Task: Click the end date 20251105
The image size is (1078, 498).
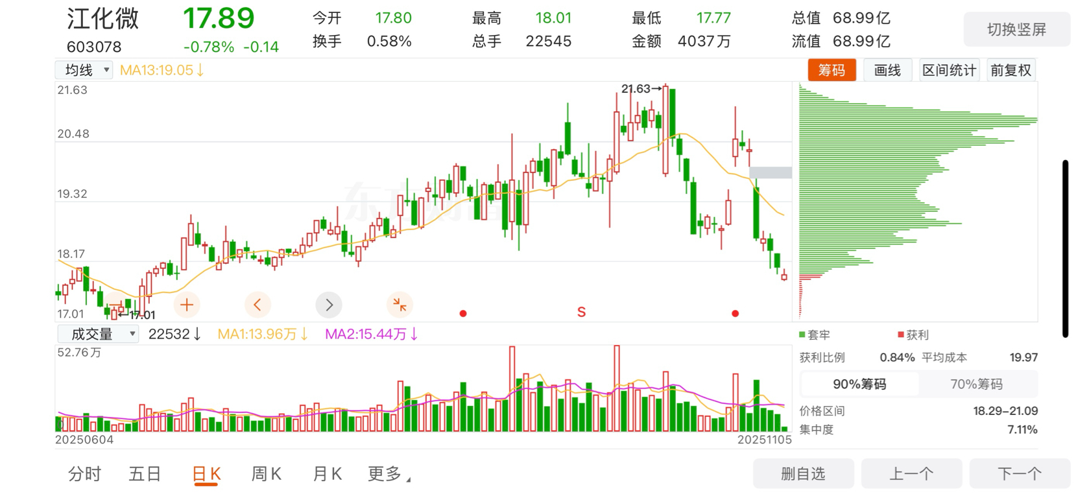Action: (764, 440)
